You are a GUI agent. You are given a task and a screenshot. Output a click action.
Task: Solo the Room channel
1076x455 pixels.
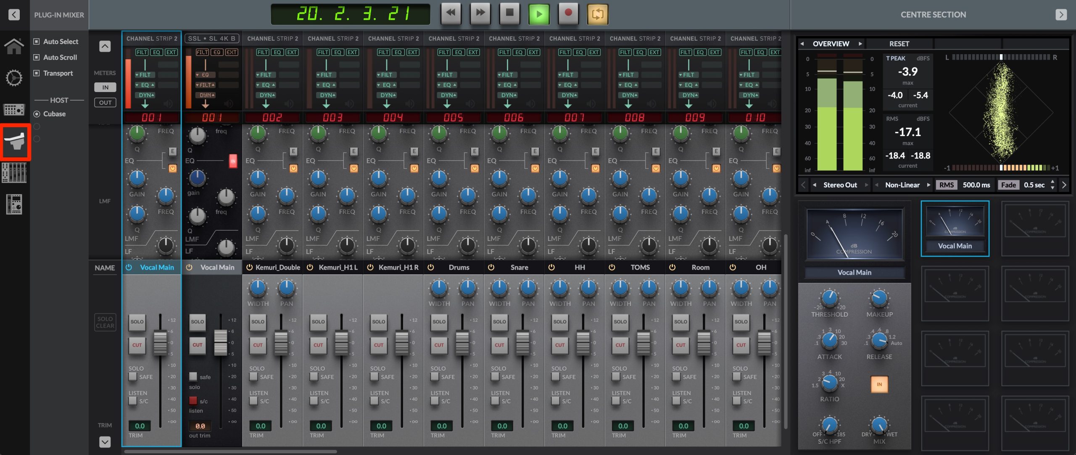(x=680, y=322)
